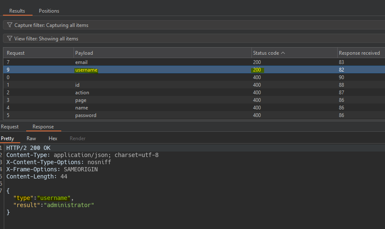Select the Results tab

point(17,11)
